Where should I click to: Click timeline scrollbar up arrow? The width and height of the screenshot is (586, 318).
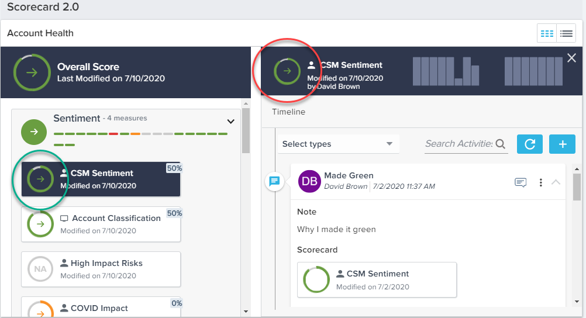coord(577,169)
